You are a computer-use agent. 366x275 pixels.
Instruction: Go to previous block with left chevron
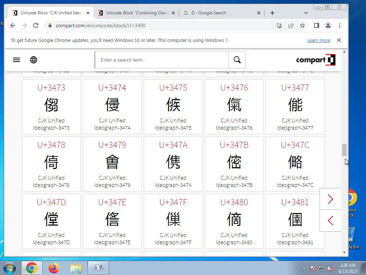tap(330, 221)
